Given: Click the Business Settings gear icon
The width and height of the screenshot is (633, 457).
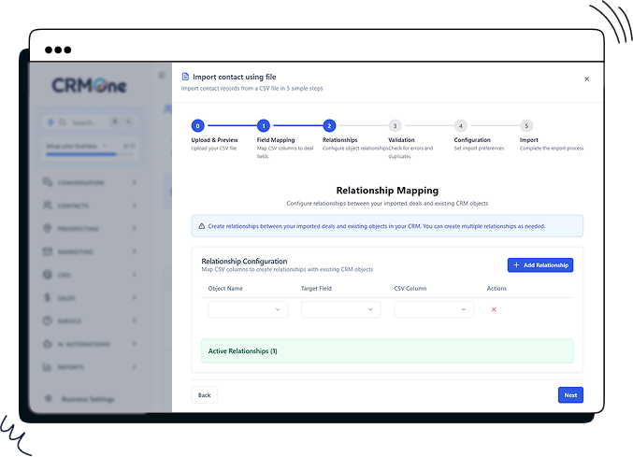Looking at the screenshot, I should (x=48, y=399).
